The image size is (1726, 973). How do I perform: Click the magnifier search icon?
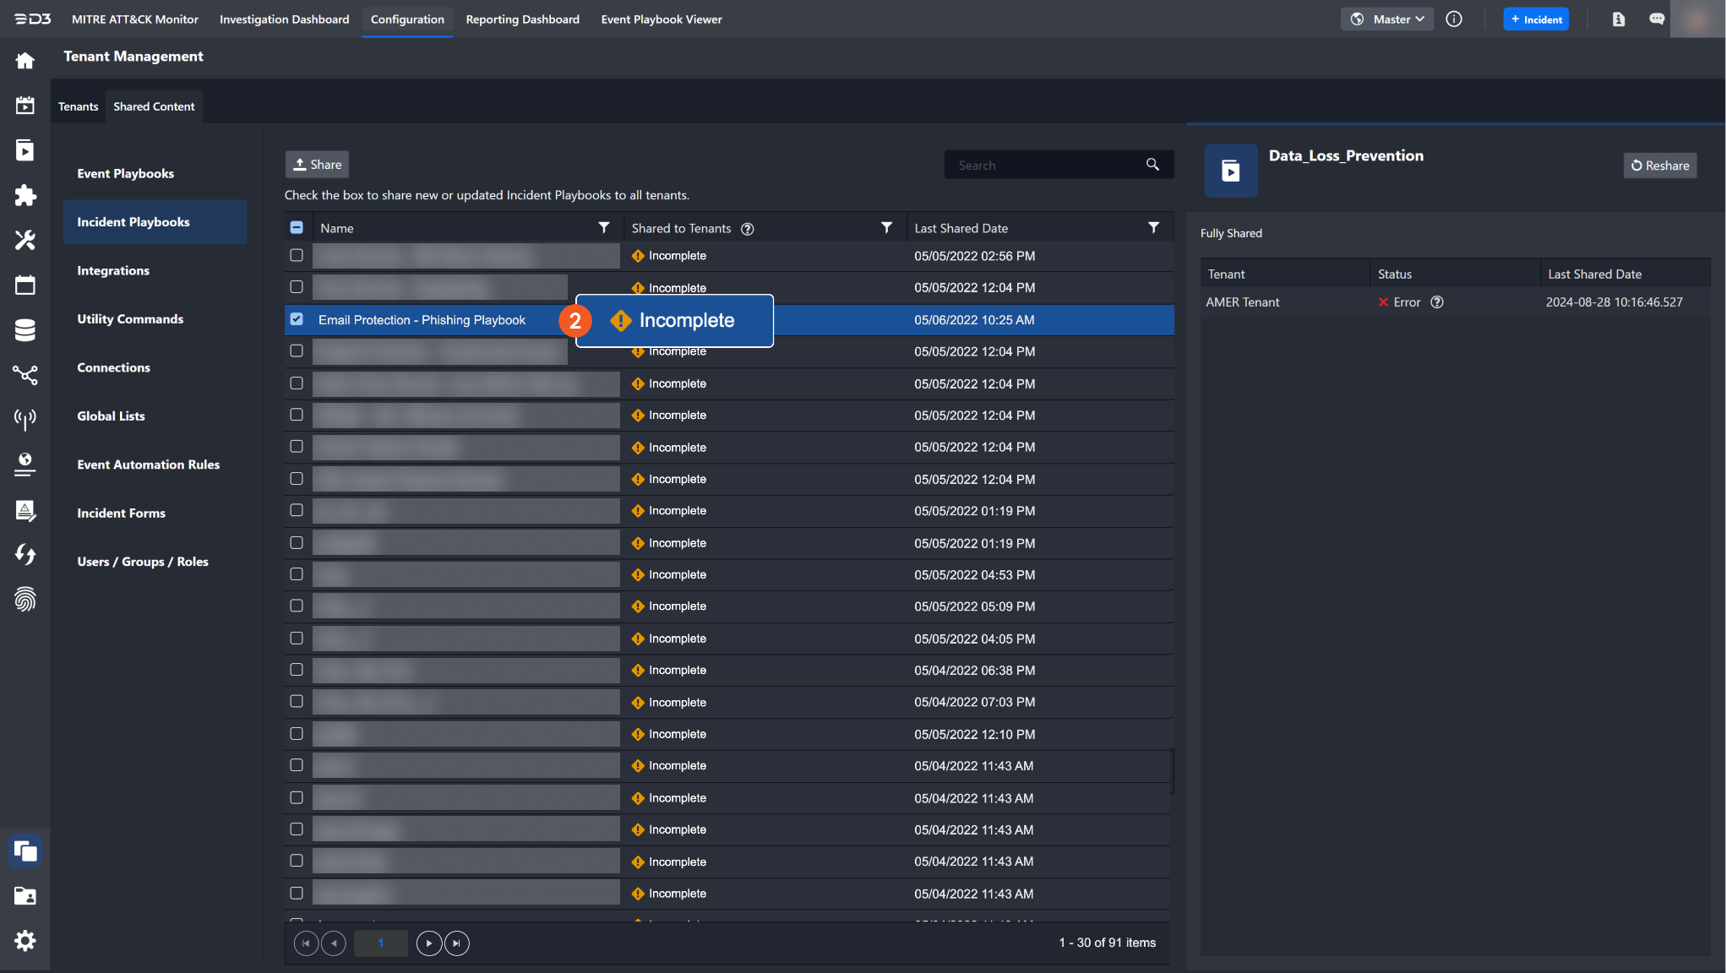1152,165
